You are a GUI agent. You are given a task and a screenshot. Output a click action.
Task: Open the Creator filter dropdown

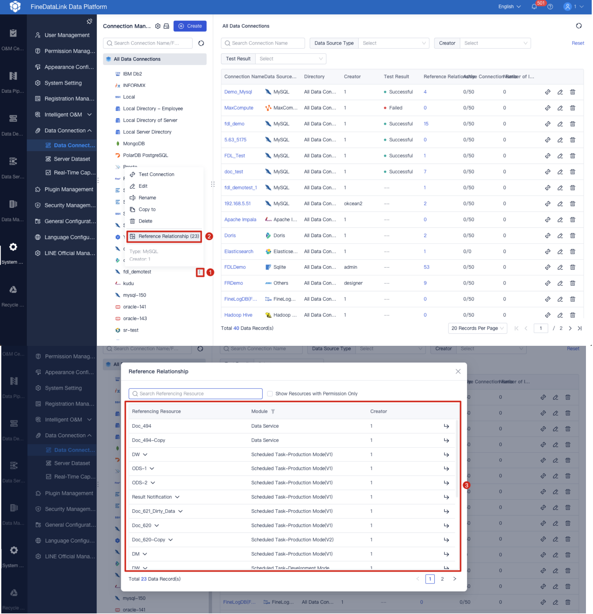[x=495, y=43]
